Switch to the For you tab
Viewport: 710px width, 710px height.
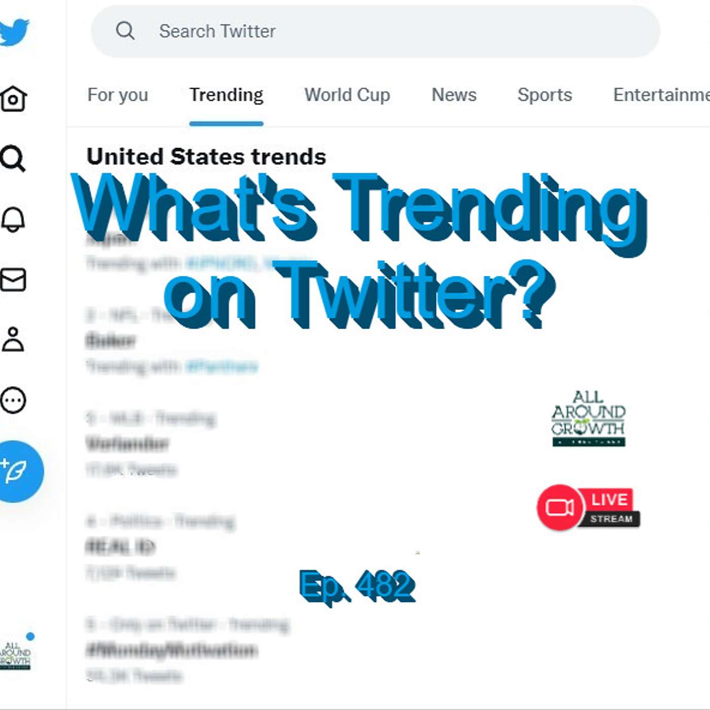(118, 95)
